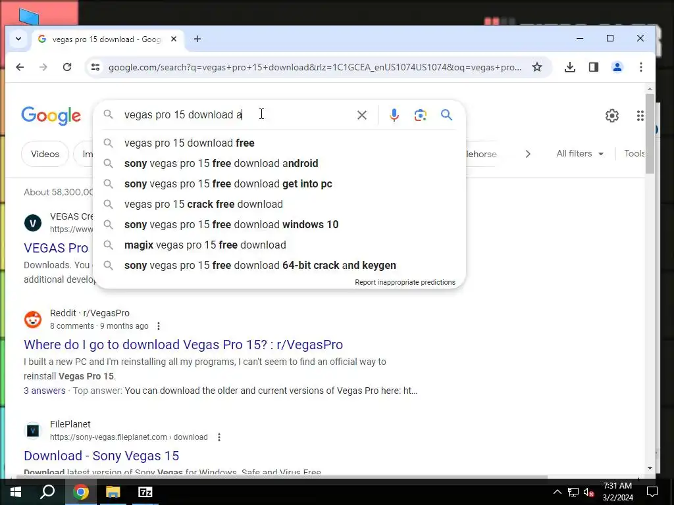674x505 pixels.
Task: Select suggestion ending windows 10
Action: click(279, 225)
